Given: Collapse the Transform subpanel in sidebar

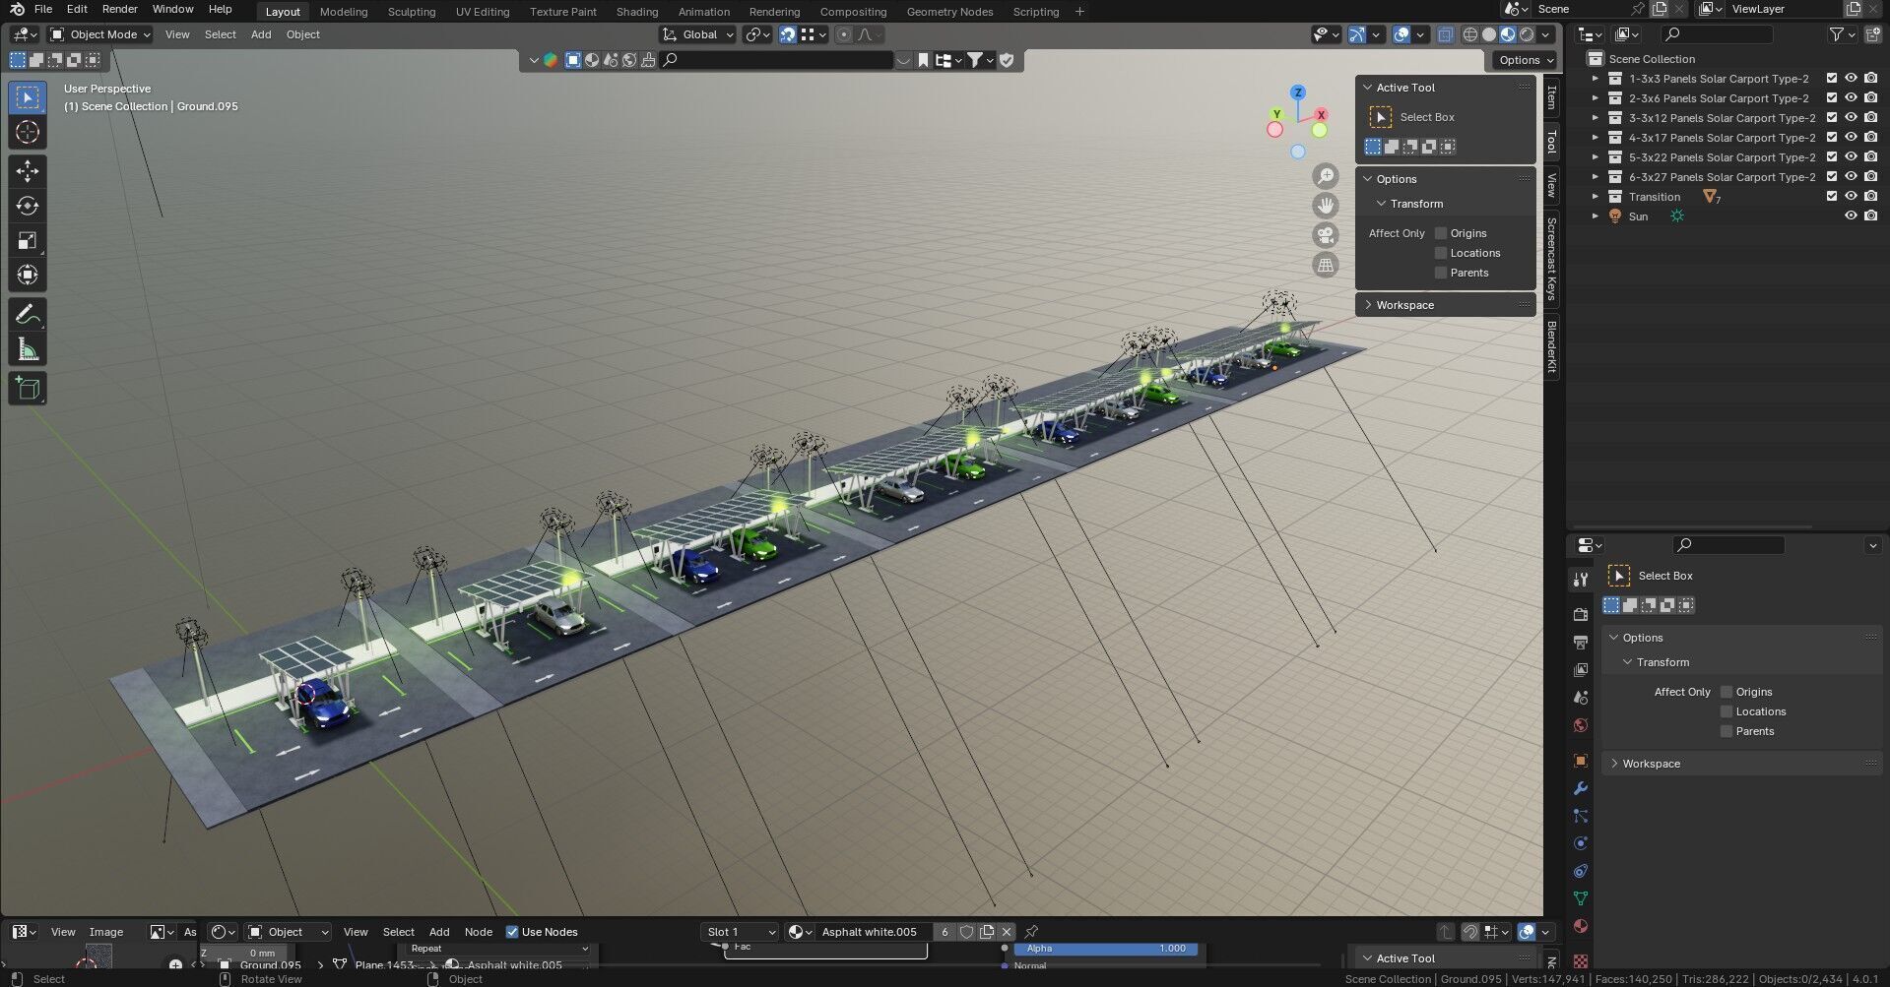Looking at the screenshot, I should tap(1382, 204).
